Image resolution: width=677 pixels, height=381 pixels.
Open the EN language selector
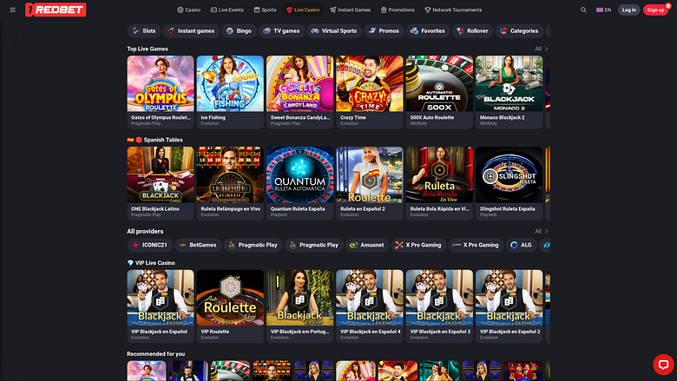pyautogui.click(x=603, y=10)
